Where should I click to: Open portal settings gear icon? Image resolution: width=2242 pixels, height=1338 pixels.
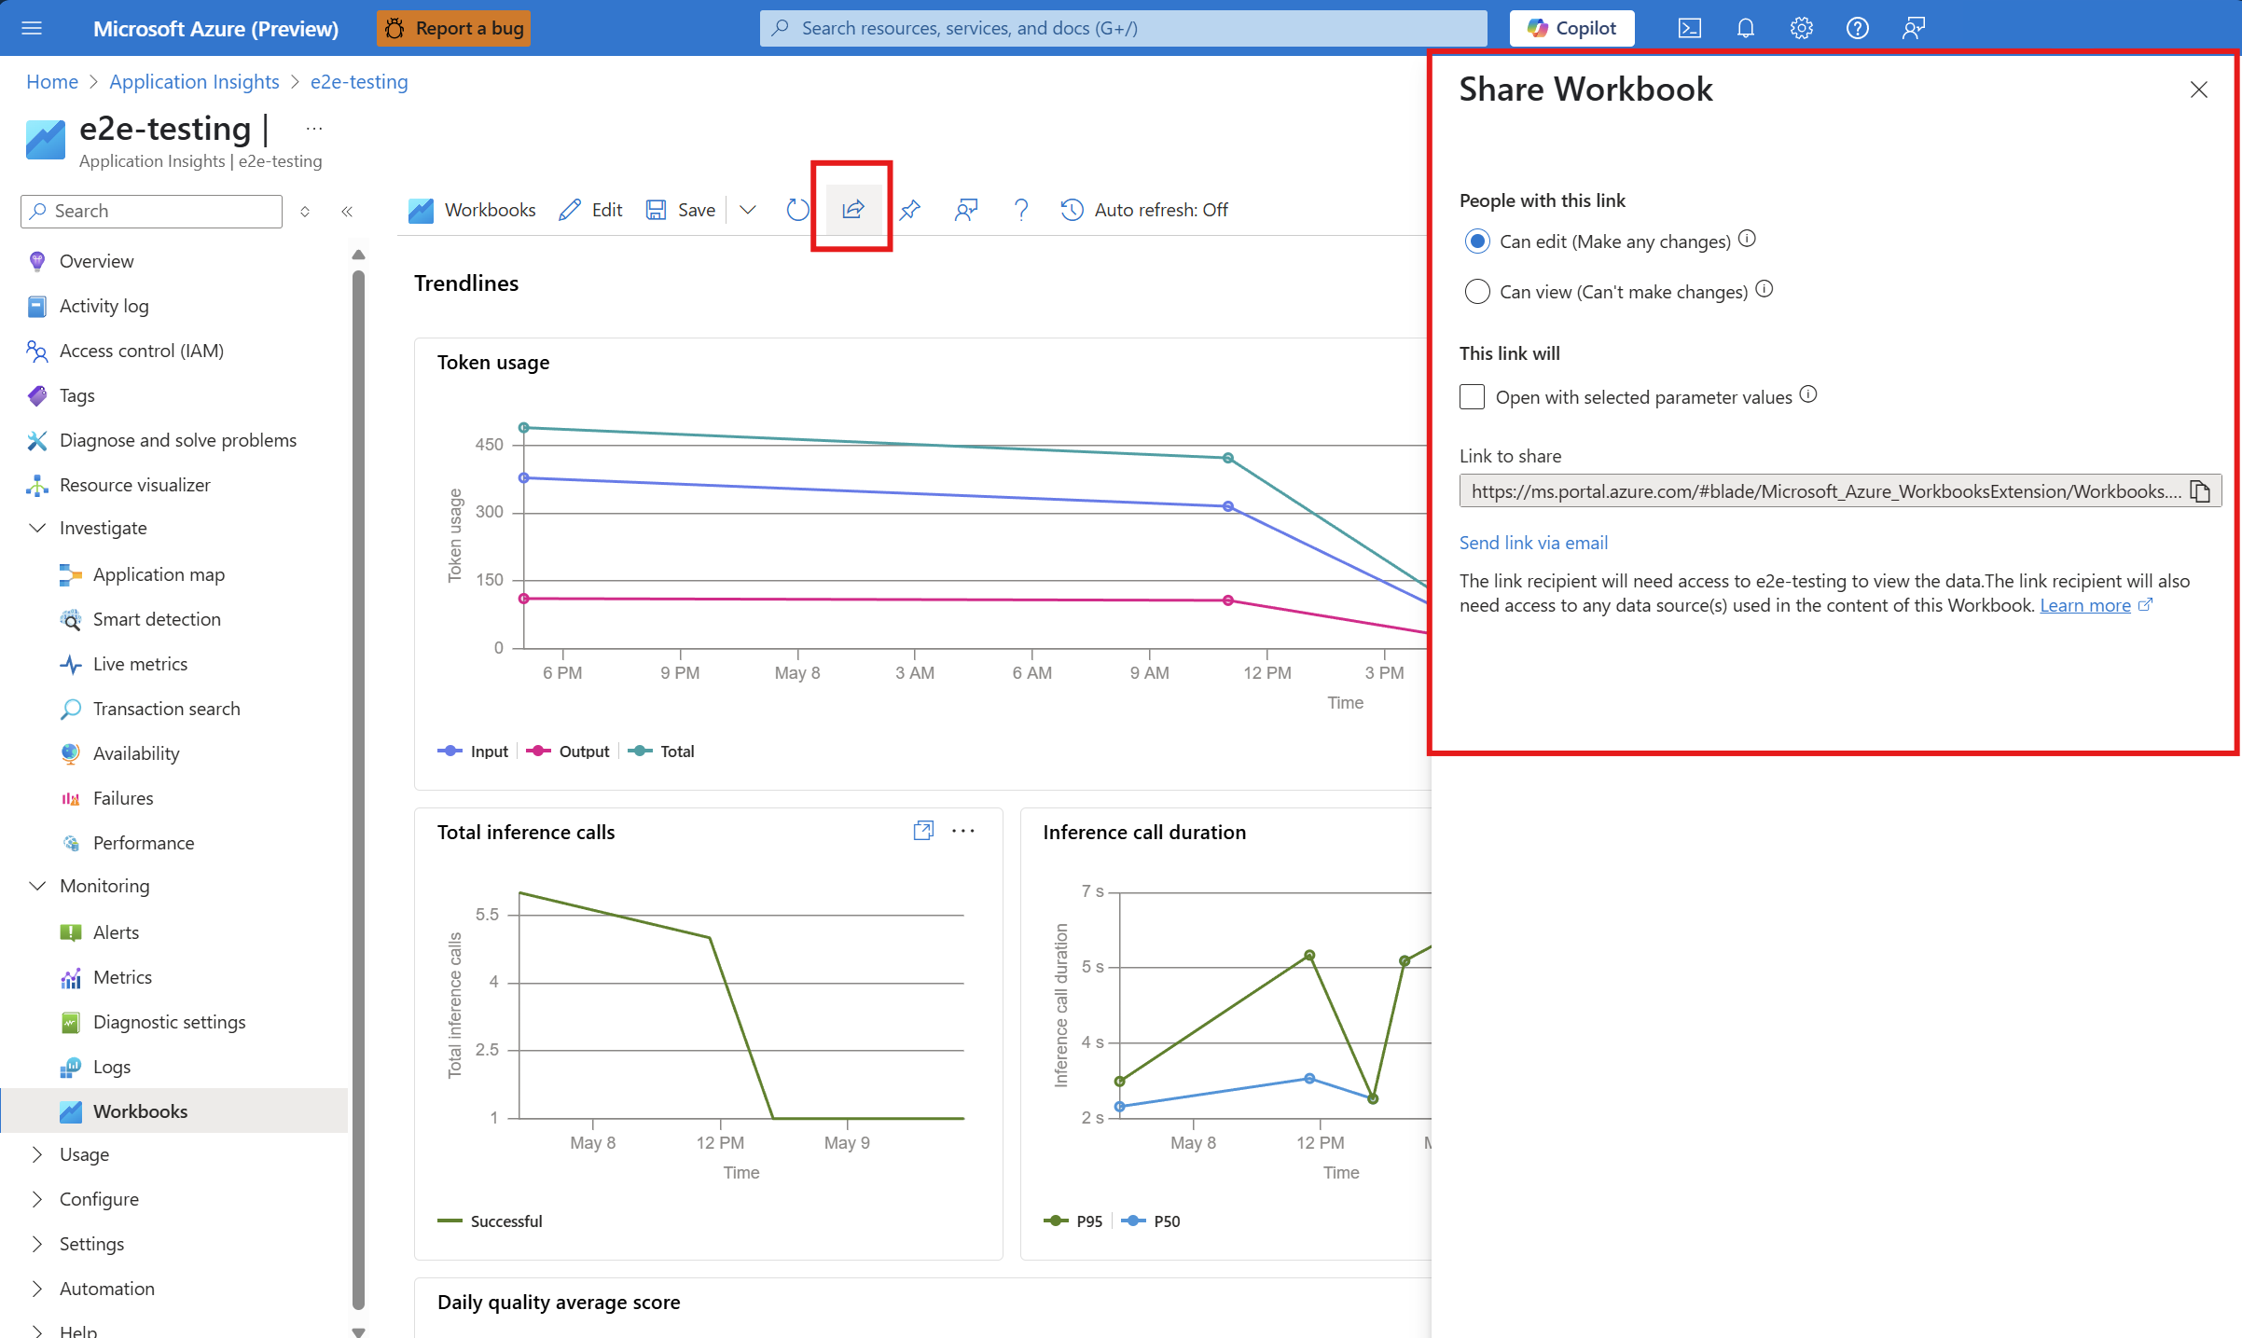click(x=1801, y=28)
